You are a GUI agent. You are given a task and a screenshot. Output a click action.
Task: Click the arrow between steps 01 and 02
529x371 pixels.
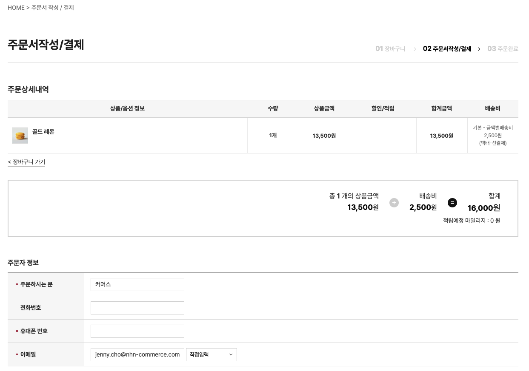coord(415,49)
